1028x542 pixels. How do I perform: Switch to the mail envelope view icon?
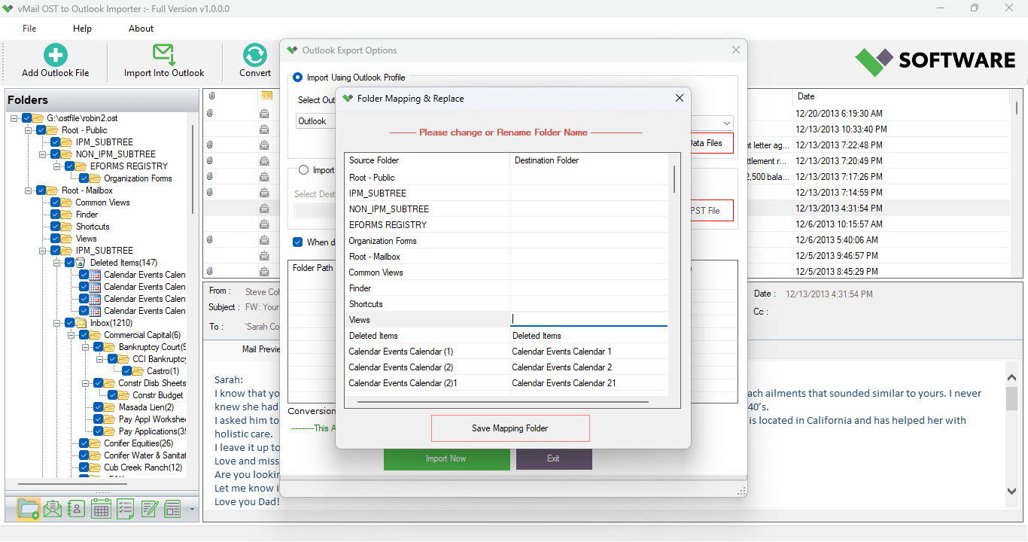click(53, 509)
